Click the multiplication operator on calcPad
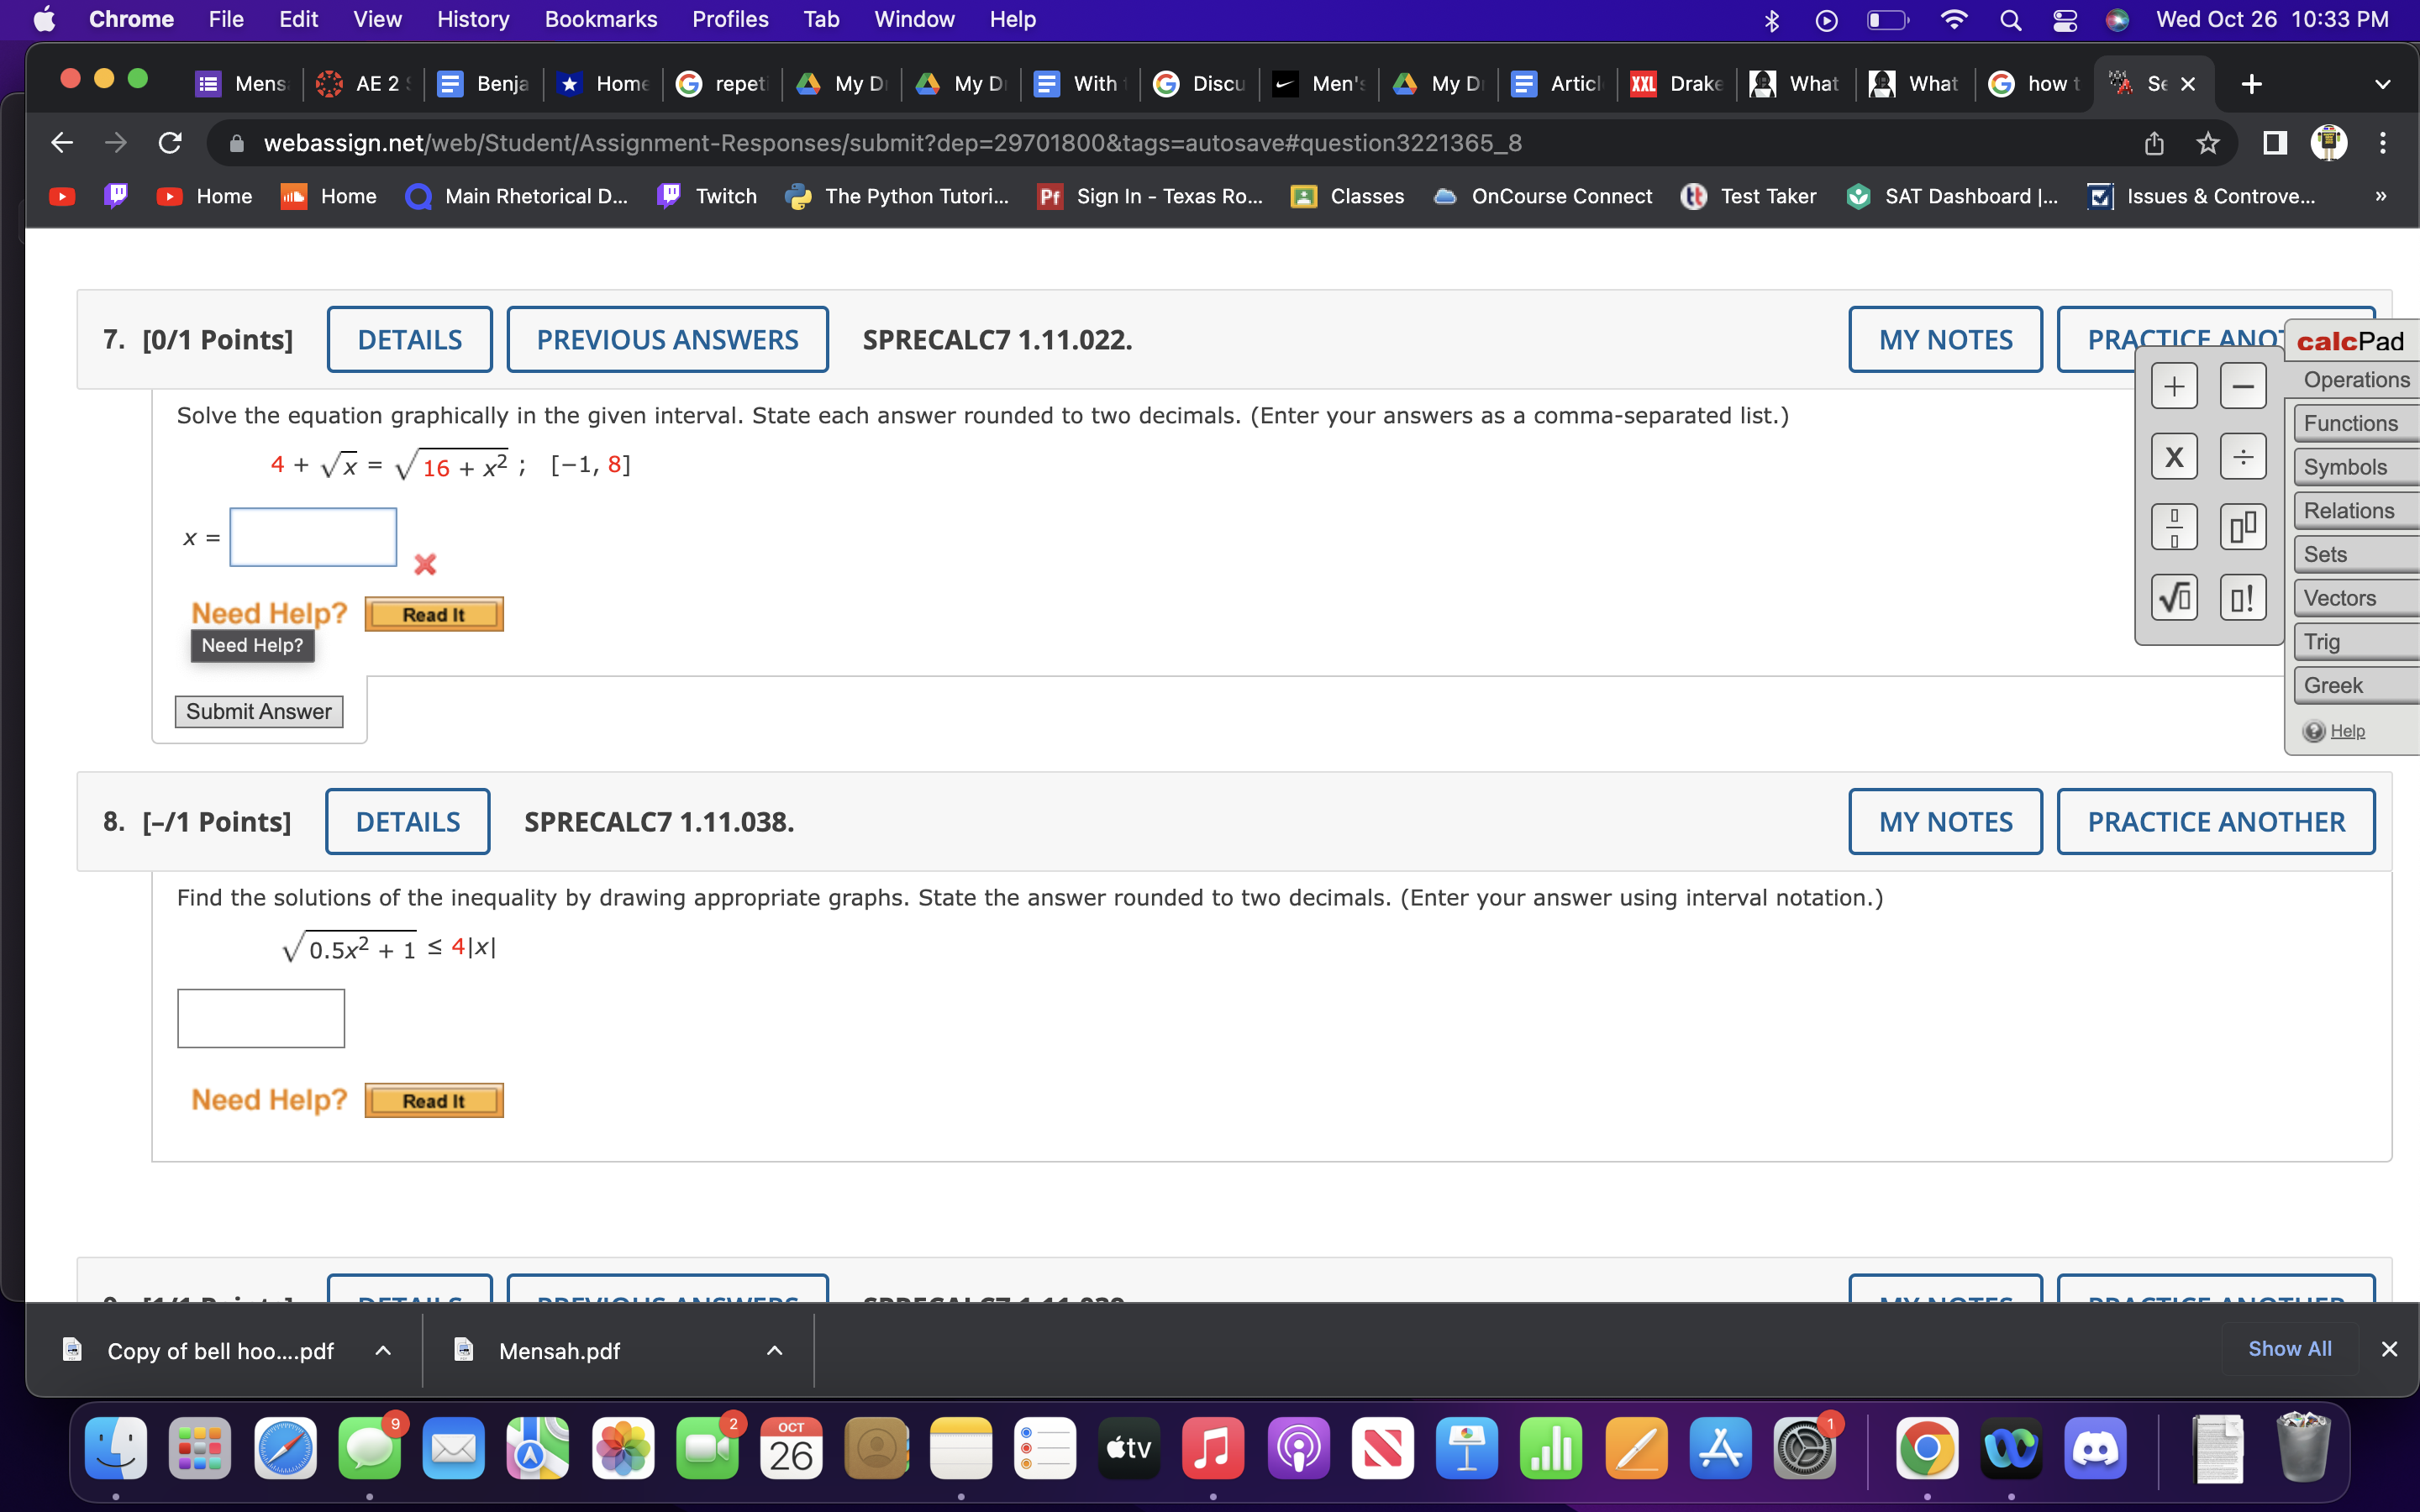Image resolution: width=2420 pixels, height=1512 pixels. 2175,456
